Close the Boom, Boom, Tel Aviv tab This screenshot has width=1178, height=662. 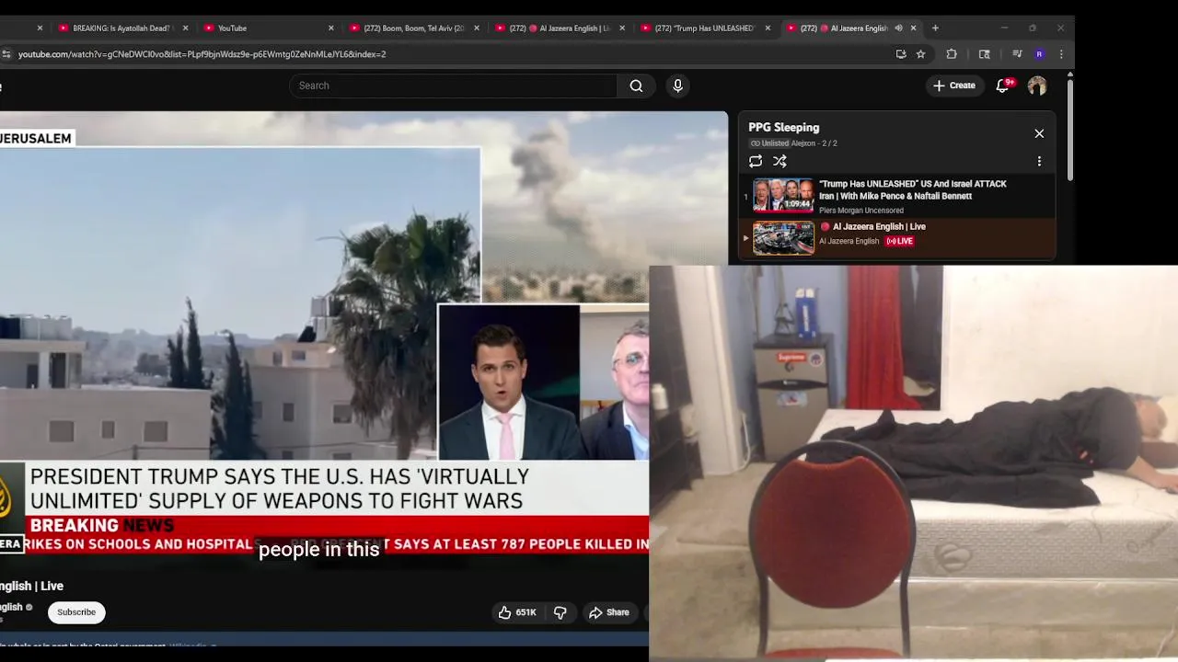pos(476,28)
